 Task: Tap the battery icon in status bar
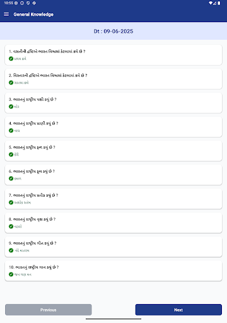219,3
